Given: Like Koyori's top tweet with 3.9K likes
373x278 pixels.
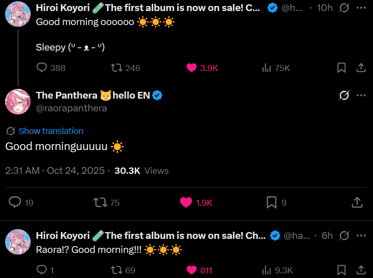Looking at the screenshot, I should tap(192, 68).
